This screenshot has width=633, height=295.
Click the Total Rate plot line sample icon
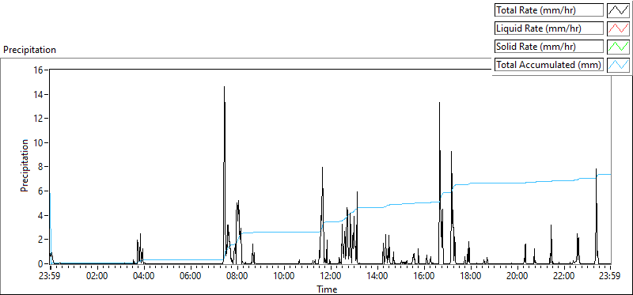coord(619,10)
